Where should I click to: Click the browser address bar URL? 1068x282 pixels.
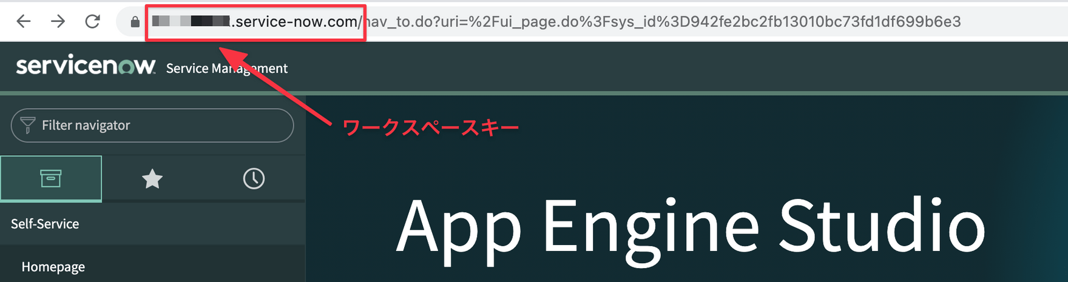[x=556, y=22]
